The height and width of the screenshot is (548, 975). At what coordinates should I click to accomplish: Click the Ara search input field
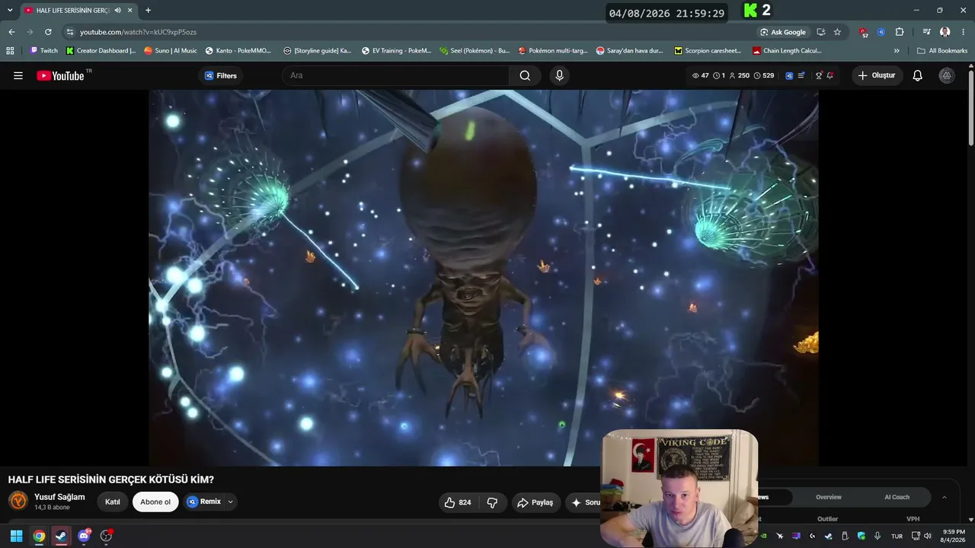pyautogui.click(x=396, y=75)
